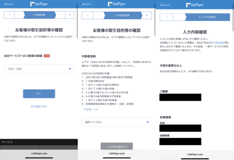Open the 選択してください dropdown
The image size is (234, 160).
tap(117, 122)
